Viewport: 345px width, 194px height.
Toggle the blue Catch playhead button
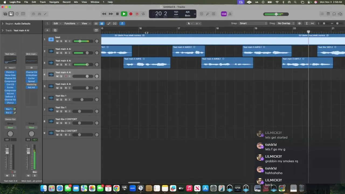click(x=122, y=23)
